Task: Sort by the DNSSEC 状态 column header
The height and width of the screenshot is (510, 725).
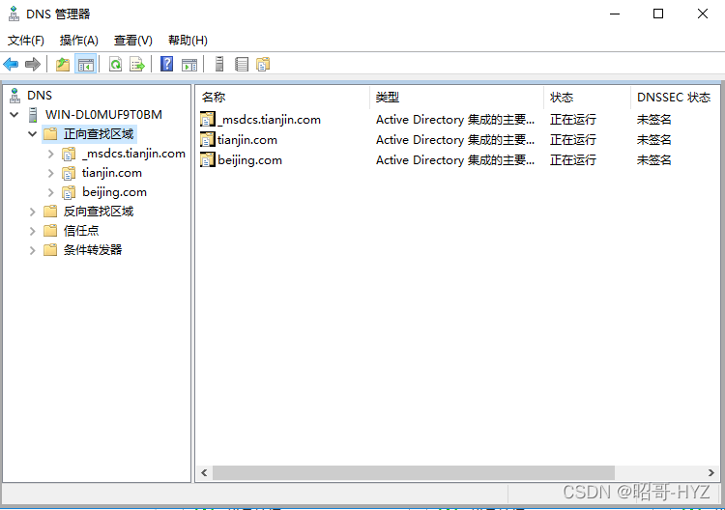Action: coord(675,97)
